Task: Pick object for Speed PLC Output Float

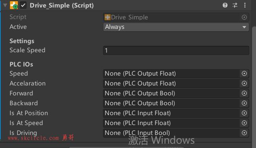Action: click(x=244, y=74)
